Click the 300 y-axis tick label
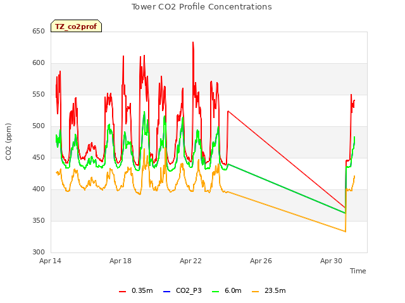This screenshot has height=303, width=405. pos(39,252)
